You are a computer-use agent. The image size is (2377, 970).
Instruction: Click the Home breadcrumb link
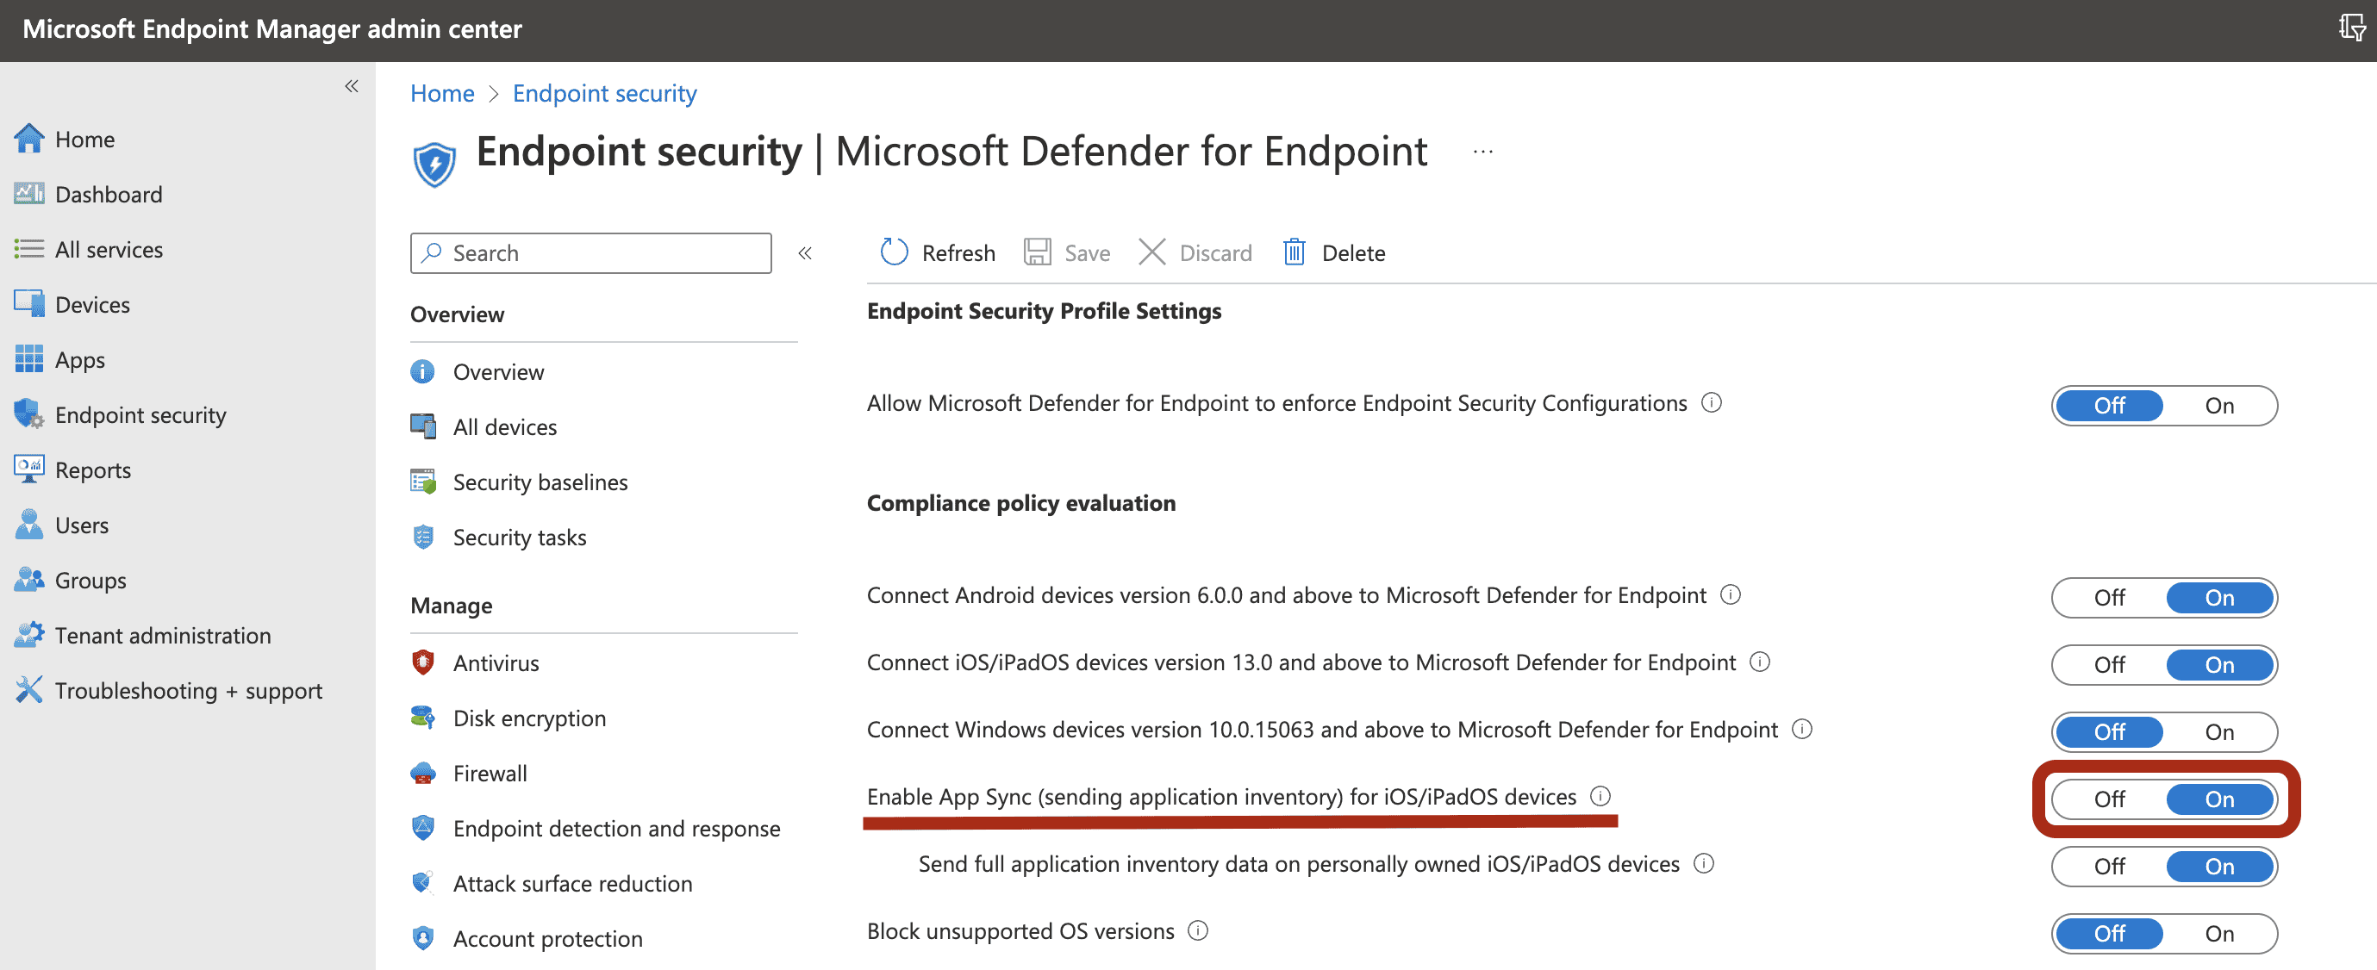click(442, 93)
